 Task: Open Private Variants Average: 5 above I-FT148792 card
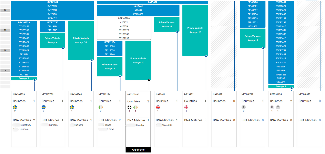pos(253,38)
